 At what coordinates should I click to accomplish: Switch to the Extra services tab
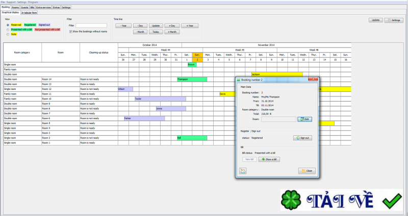click(x=43, y=7)
